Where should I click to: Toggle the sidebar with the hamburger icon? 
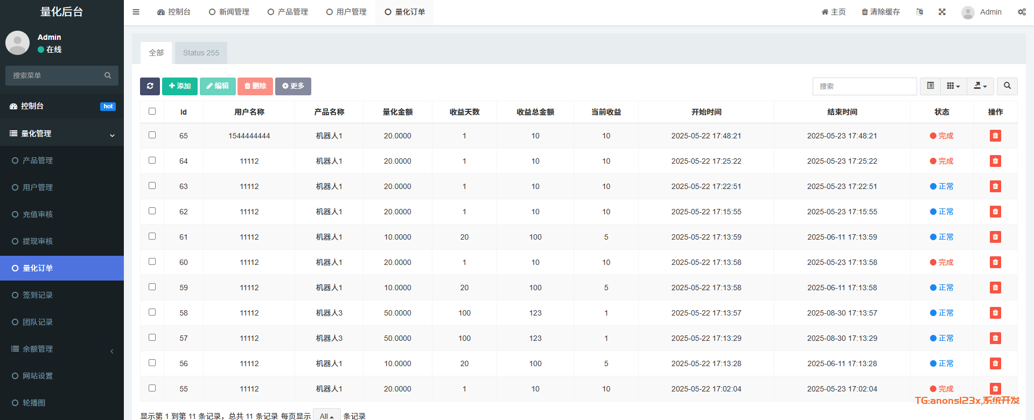coord(136,12)
